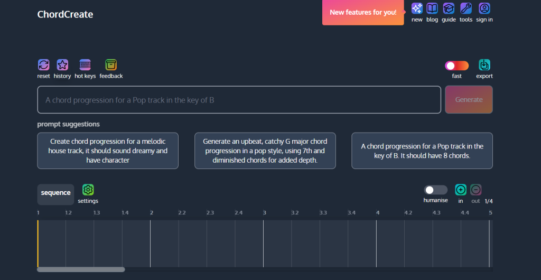Open the history panel
Screen dimensions: 541x280
62,65
